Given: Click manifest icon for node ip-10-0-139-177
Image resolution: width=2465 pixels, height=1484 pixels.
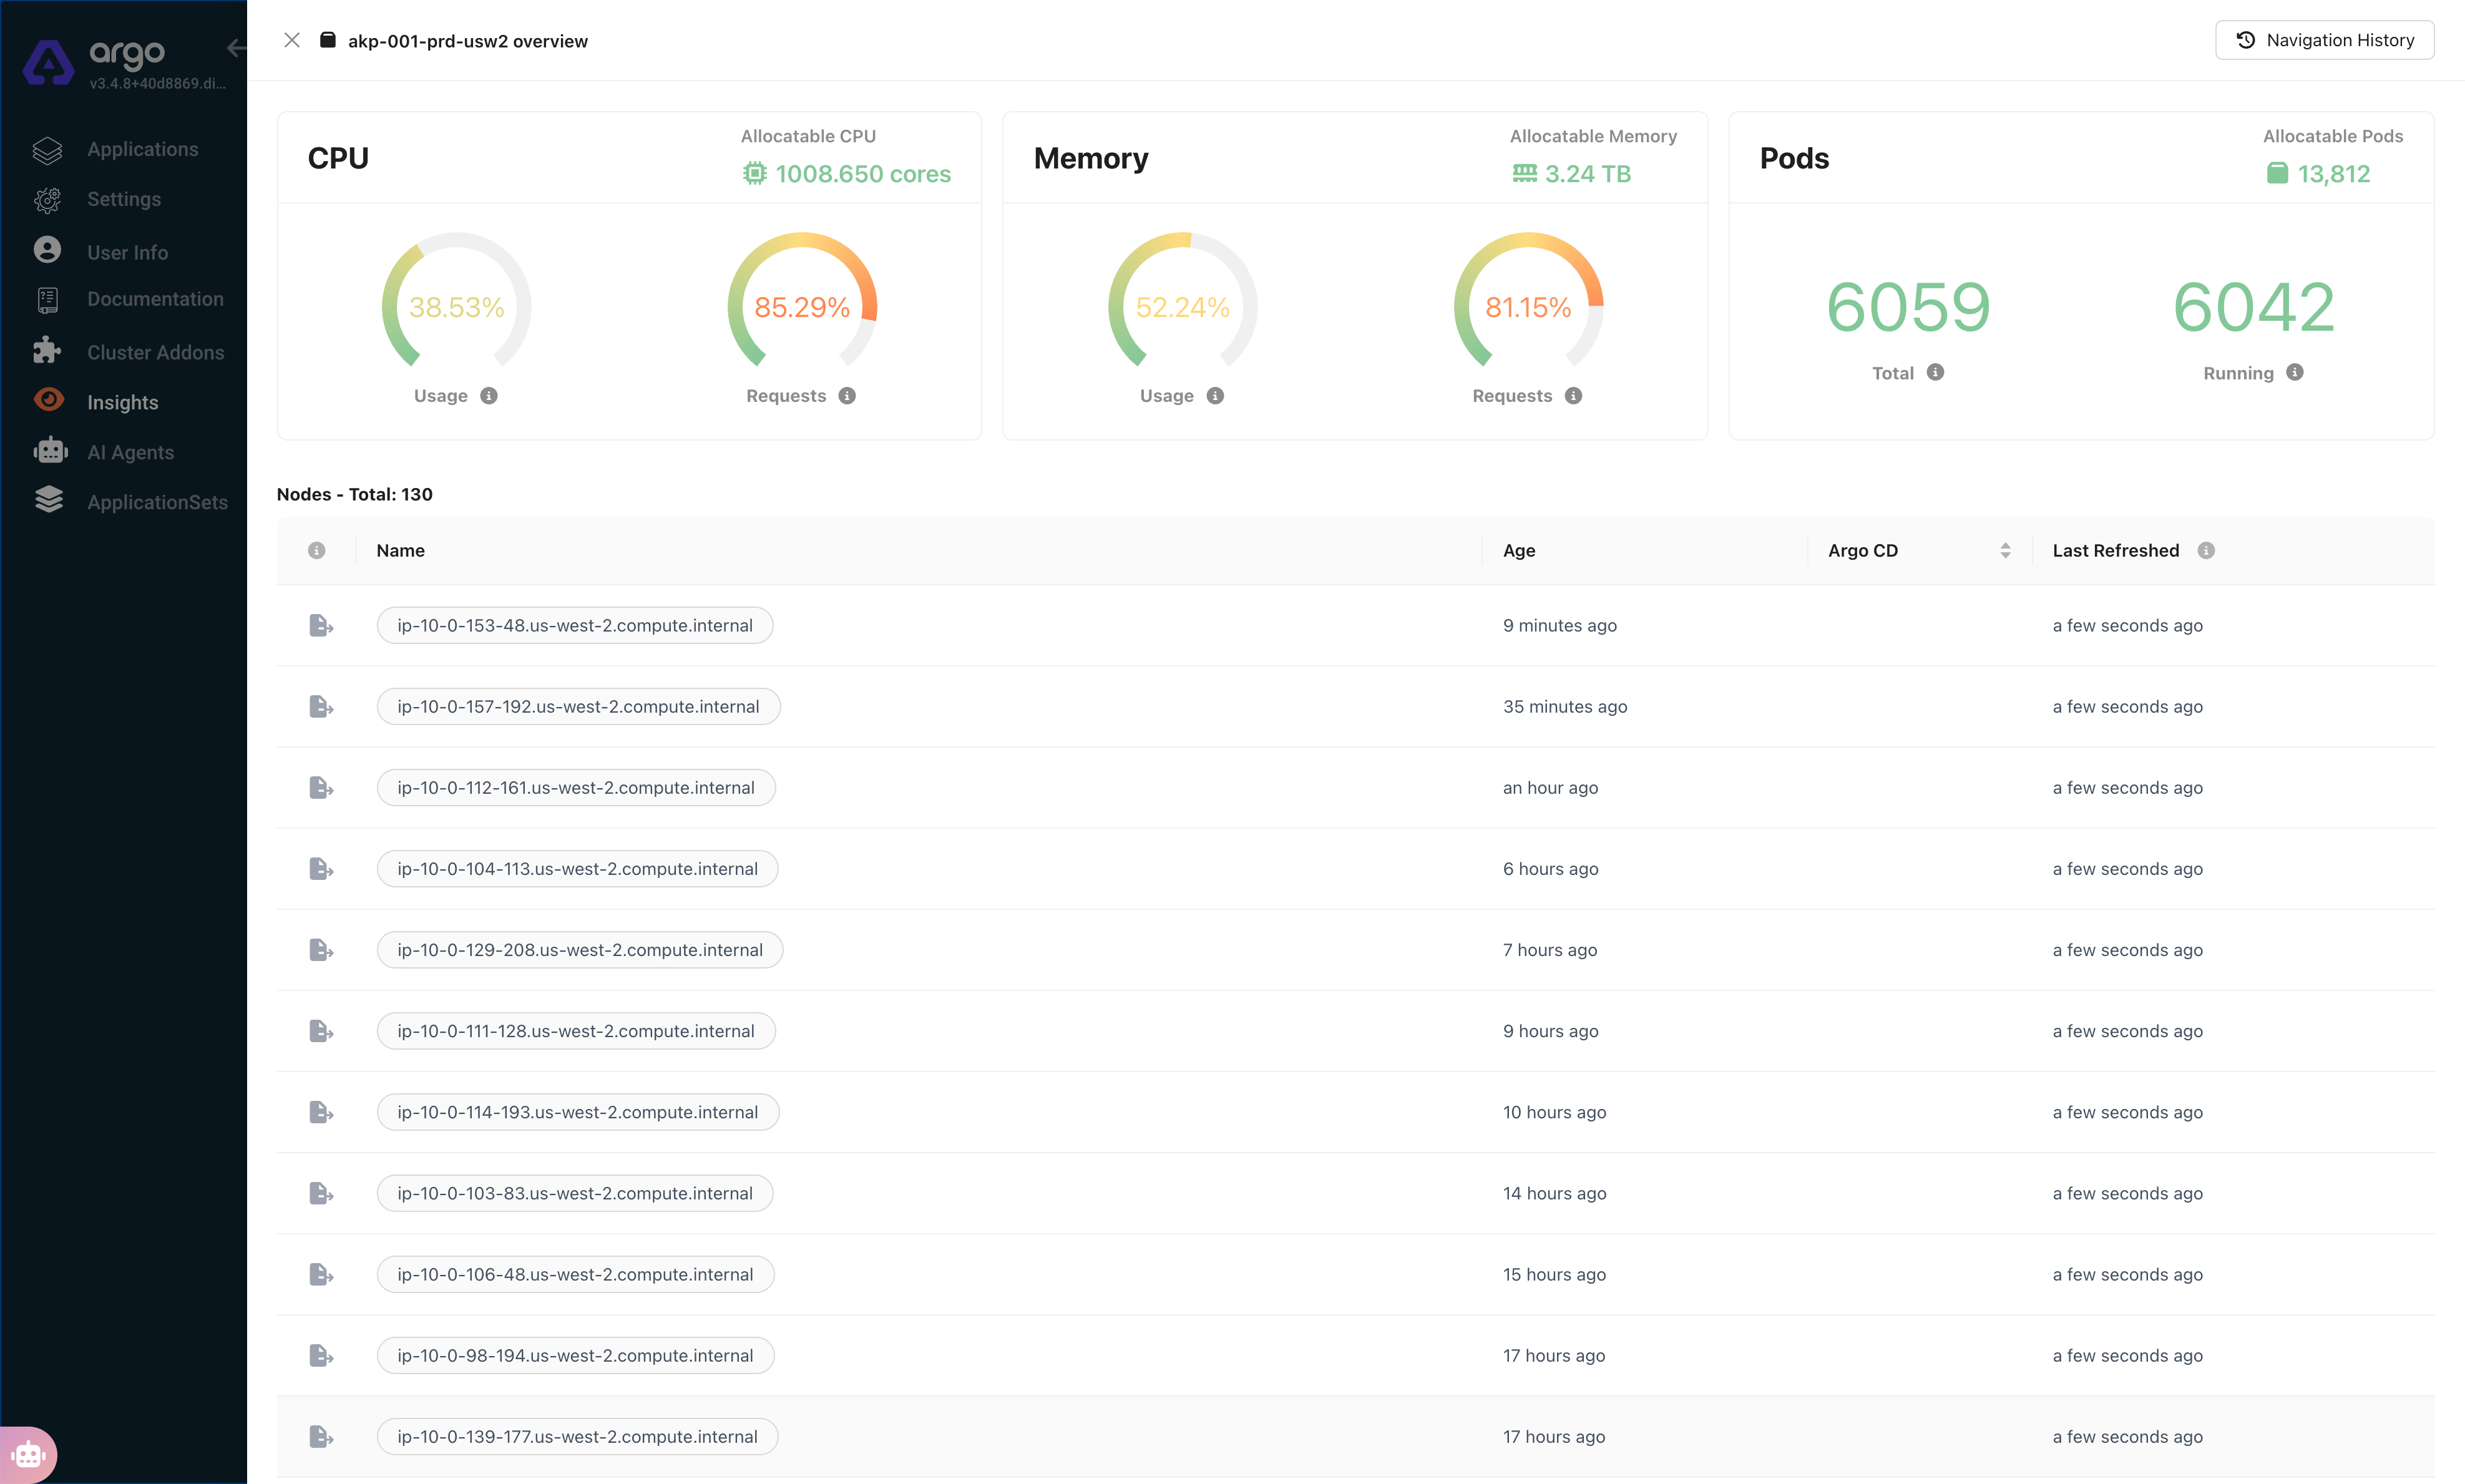Looking at the screenshot, I should coord(321,1436).
